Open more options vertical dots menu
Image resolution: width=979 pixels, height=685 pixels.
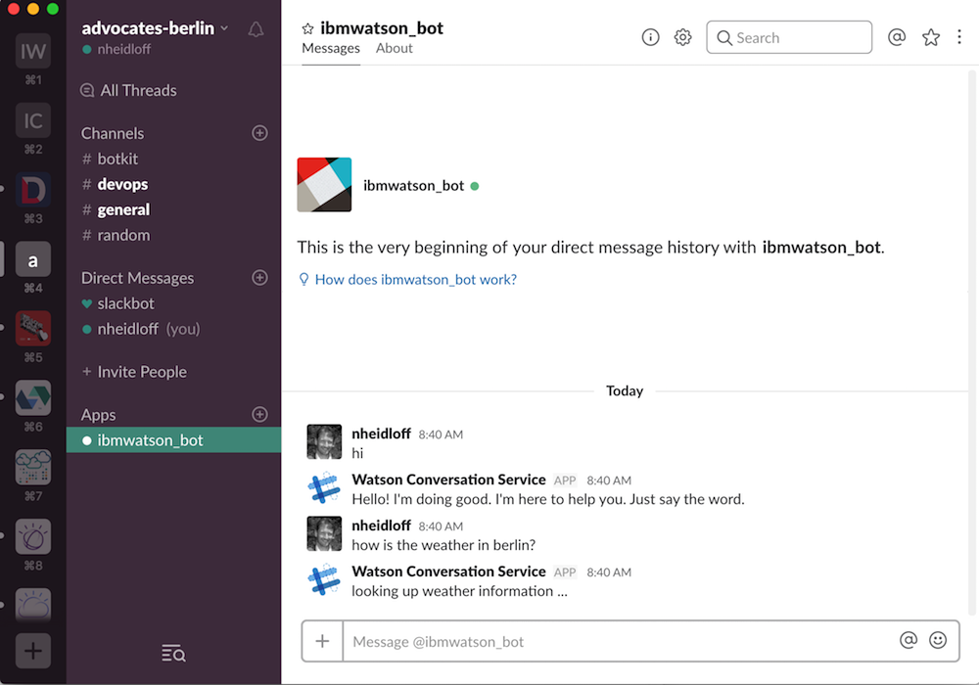click(x=959, y=37)
